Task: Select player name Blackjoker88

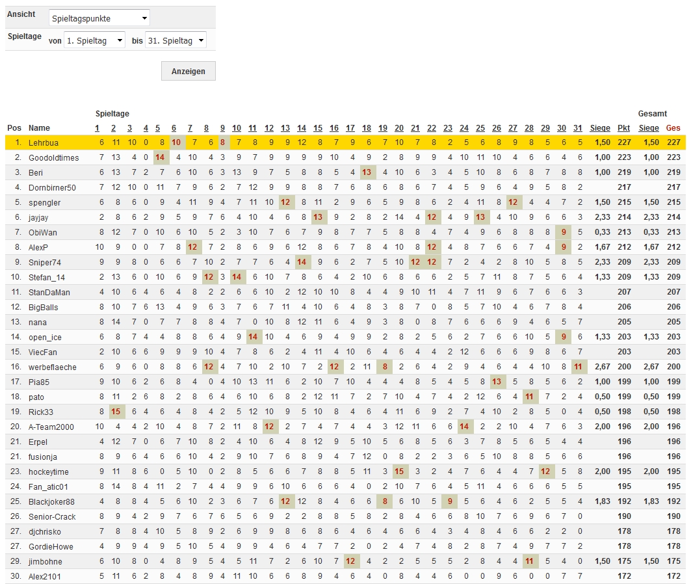Action: (x=51, y=501)
